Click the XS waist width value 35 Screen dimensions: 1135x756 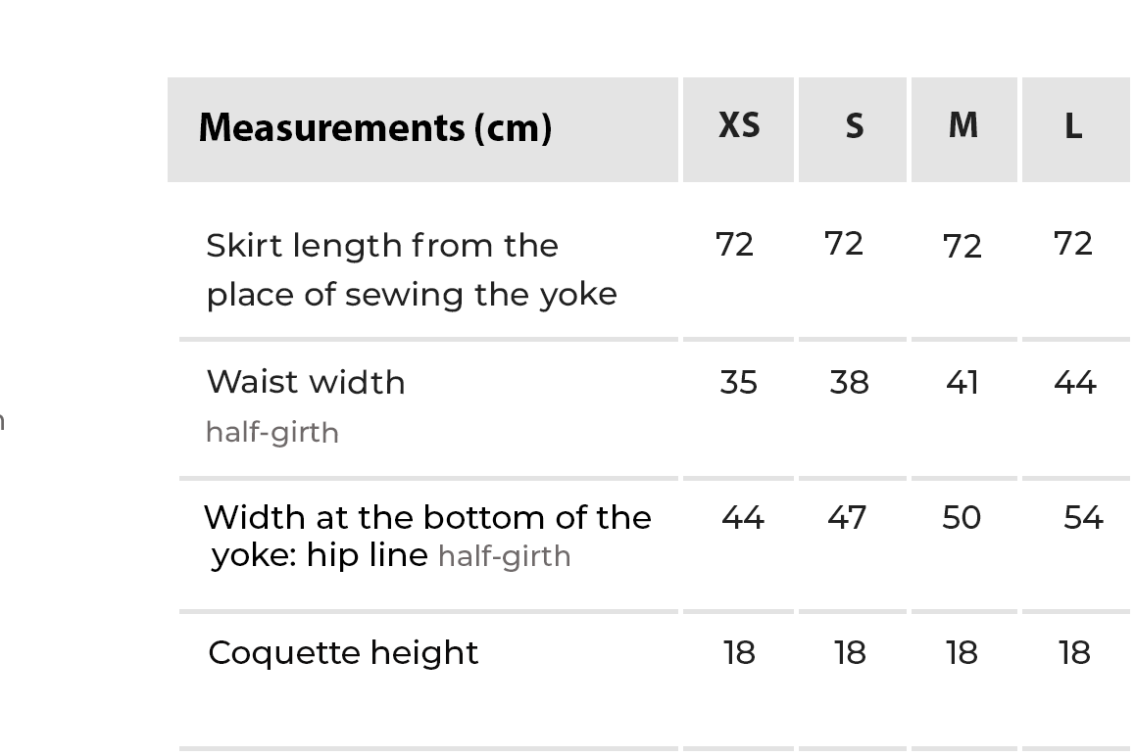click(x=739, y=382)
